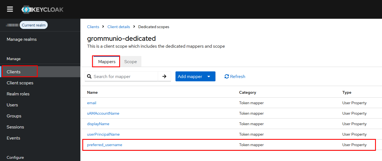Viewport: 382px width, 161px height.
Task: Click the Refresh icon
Action: pos(226,76)
